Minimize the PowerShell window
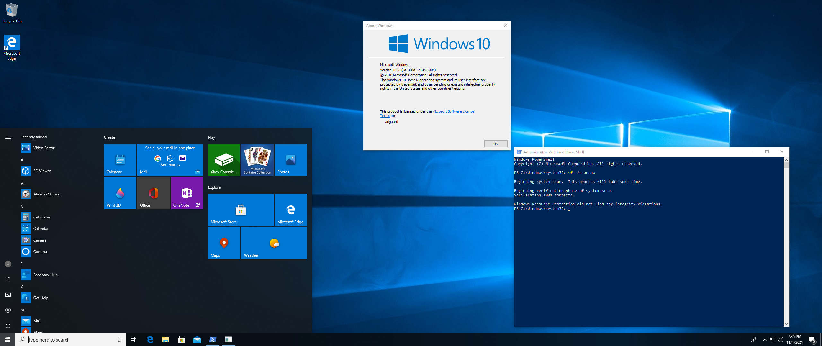822x346 pixels. 752,152
